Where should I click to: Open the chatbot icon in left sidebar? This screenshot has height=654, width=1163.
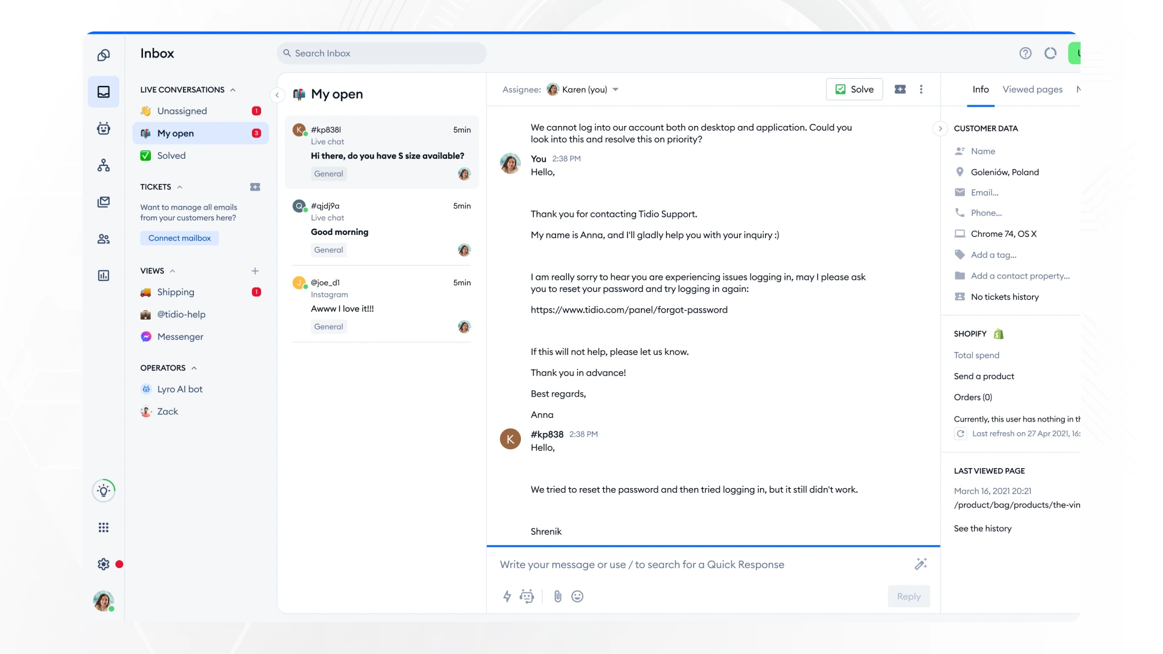click(x=104, y=128)
